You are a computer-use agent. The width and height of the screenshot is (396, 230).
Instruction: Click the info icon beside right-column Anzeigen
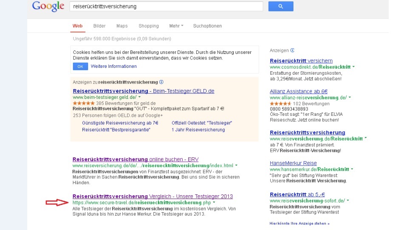pos(292,50)
